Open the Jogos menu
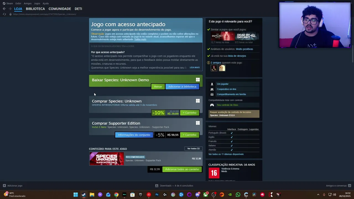Image resolution: width=354 pixels, height=199 pixels. click(37, 3)
